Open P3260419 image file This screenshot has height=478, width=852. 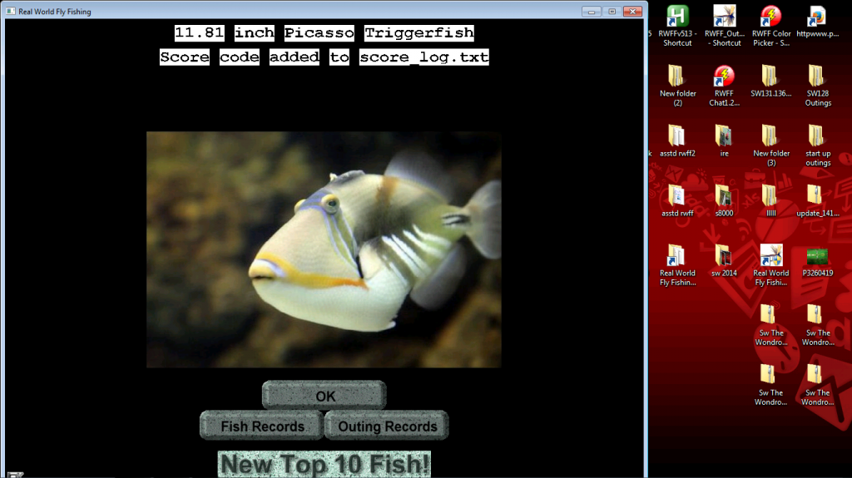point(817,262)
